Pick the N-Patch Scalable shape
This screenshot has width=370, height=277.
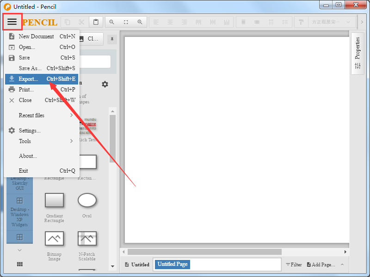click(87, 246)
